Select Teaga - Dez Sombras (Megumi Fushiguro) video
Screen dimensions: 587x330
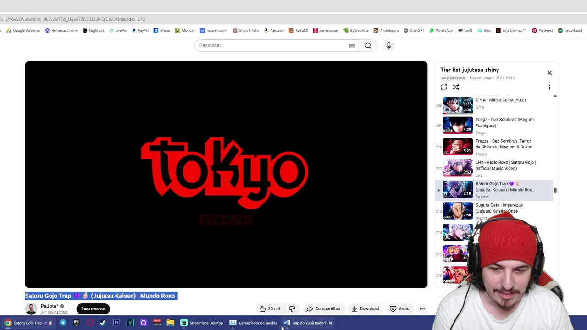(494, 126)
